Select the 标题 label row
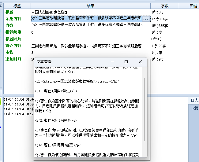 pos(9,12)
